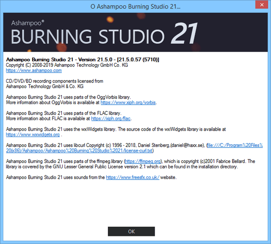Click the 'GNU Lesser General Public License' line
The height and width of the screenshot is (244, 271).
[x=122, y=167]
